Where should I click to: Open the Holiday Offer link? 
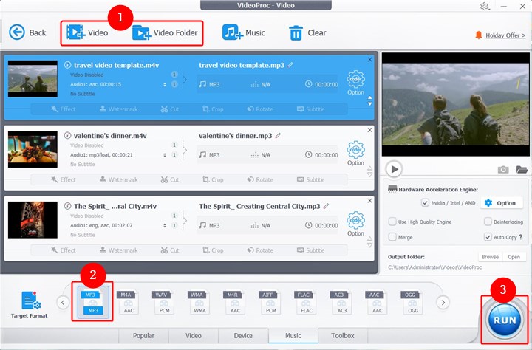505,35
